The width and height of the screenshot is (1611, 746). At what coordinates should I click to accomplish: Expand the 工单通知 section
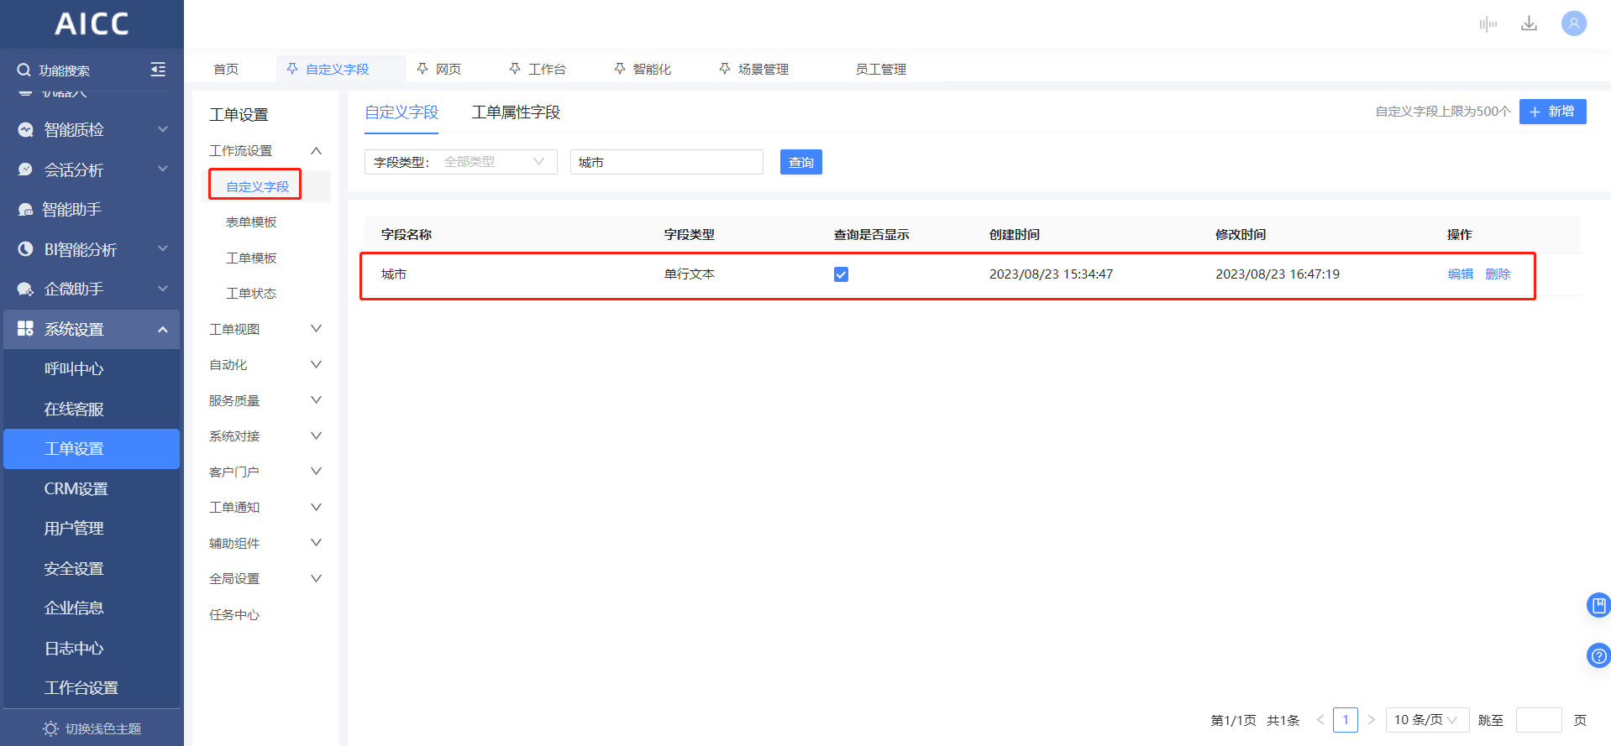tap(316, 507)
